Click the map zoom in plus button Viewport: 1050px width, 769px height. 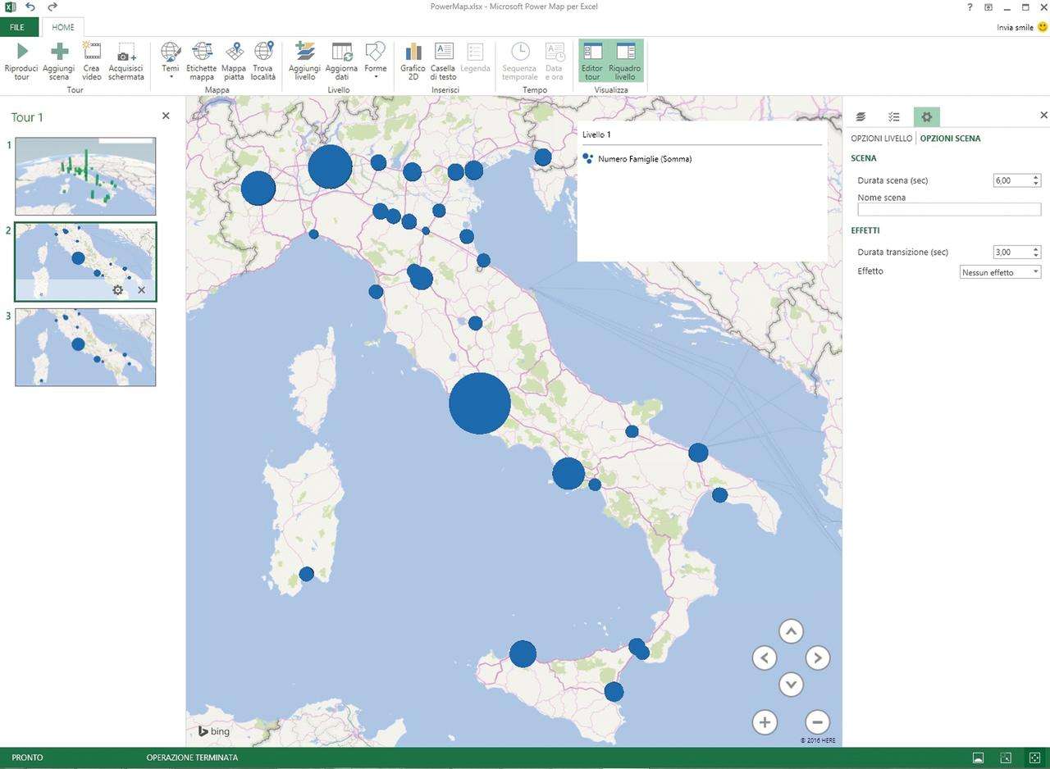point(765,722)
